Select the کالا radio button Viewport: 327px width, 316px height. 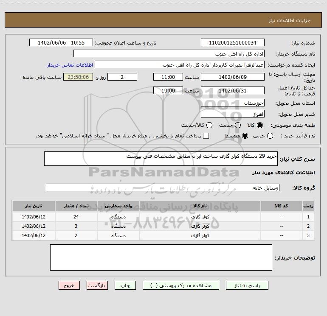(260, 125)
